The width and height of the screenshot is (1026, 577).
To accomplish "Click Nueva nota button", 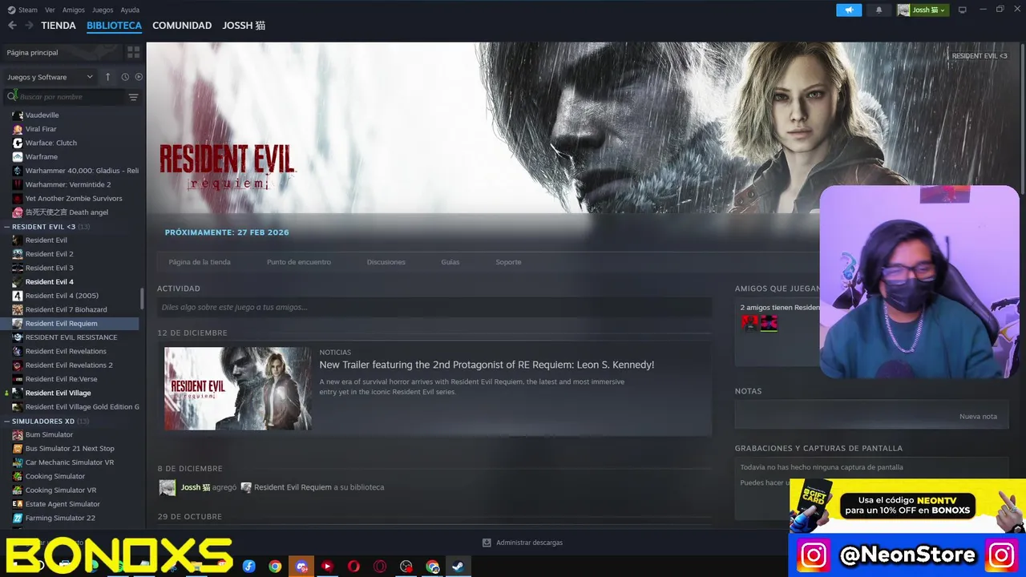I will coord(978,417).
